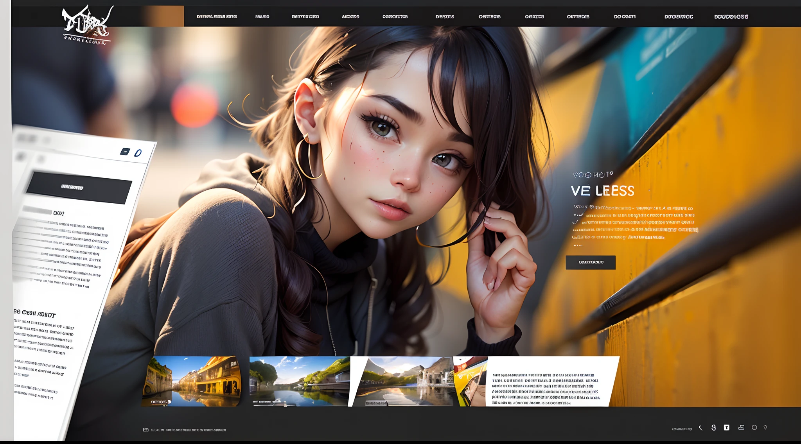
Task: Open the yellow canal buildings thumbnail
Action: tap(192, 381)
